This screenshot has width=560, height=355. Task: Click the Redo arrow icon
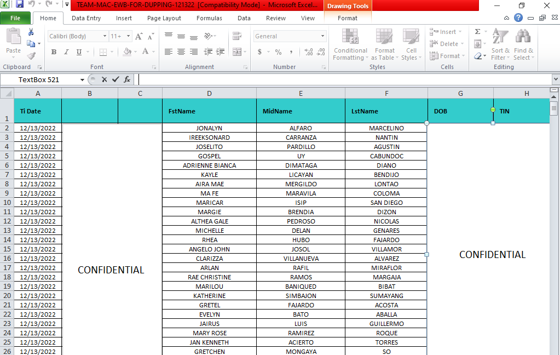[x=49, y=4]
